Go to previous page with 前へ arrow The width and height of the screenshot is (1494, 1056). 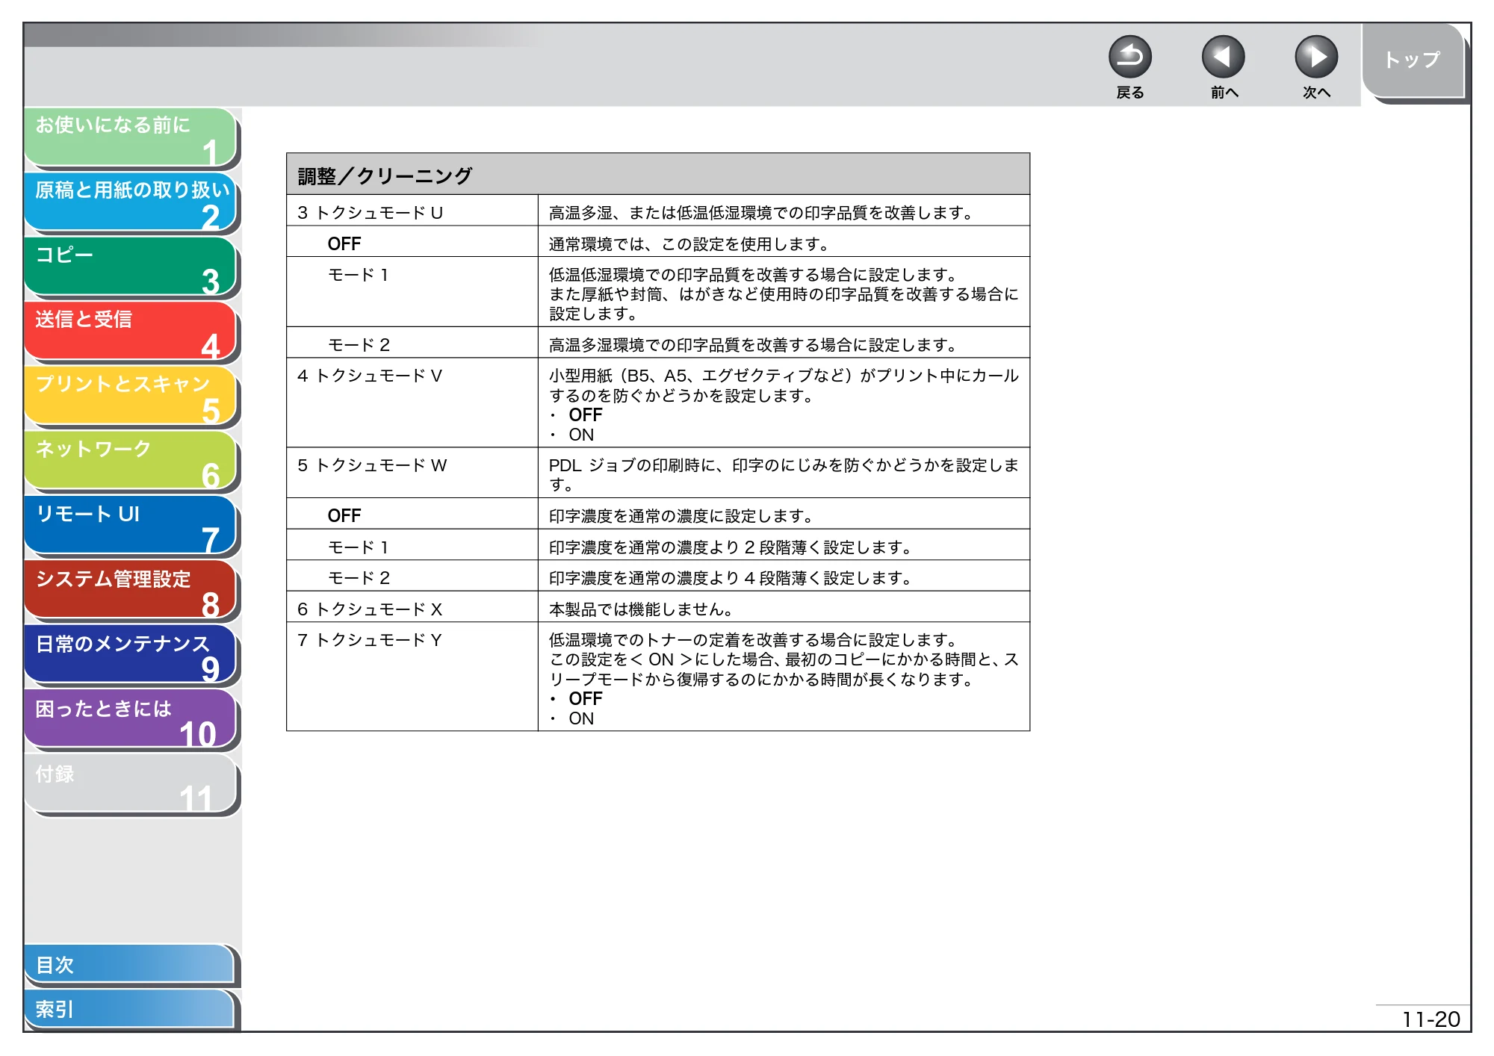coord(1223,57)
